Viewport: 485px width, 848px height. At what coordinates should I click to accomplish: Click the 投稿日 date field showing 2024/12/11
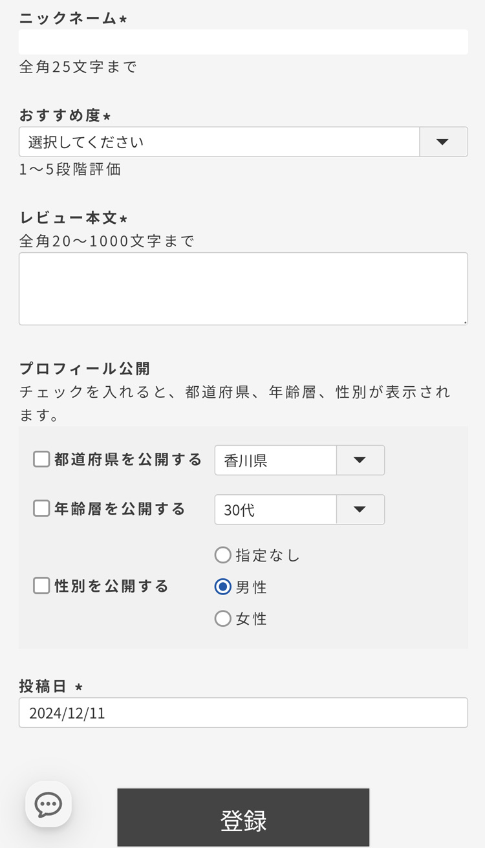242,712
